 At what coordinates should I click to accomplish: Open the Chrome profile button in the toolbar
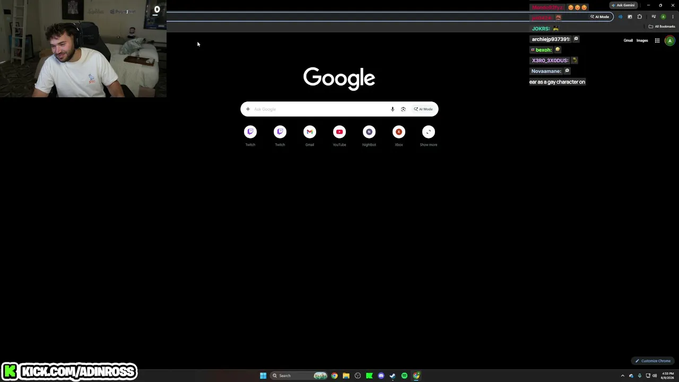pyautogui.click(x=663, y=17)
